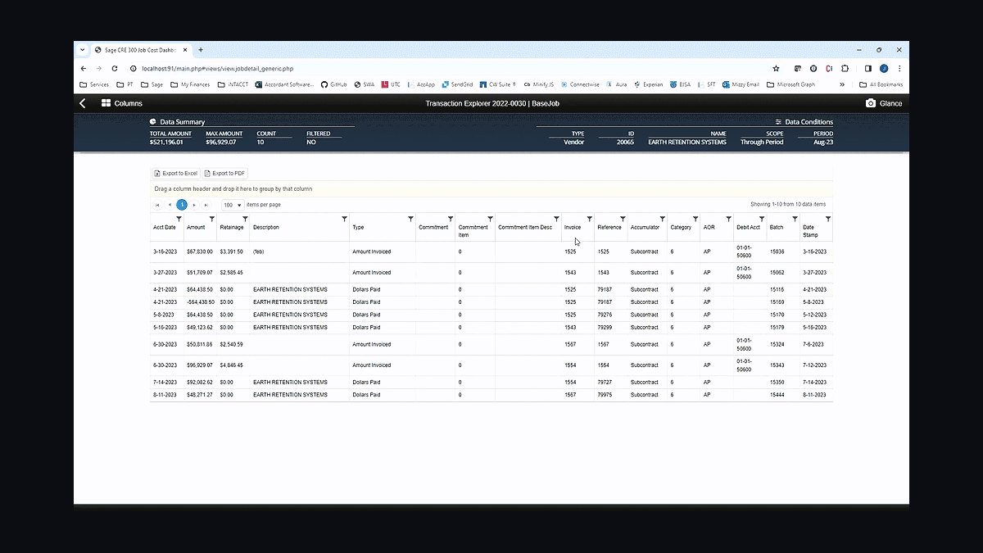The width and height of the screenshot is (983, 553).
Task: Export grid to Excel
Action: tap(176, 174)
